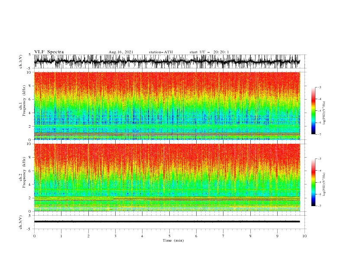Click the 'station=ATH' label
Viewport: 343px width, 265px height.
[161, 52]
